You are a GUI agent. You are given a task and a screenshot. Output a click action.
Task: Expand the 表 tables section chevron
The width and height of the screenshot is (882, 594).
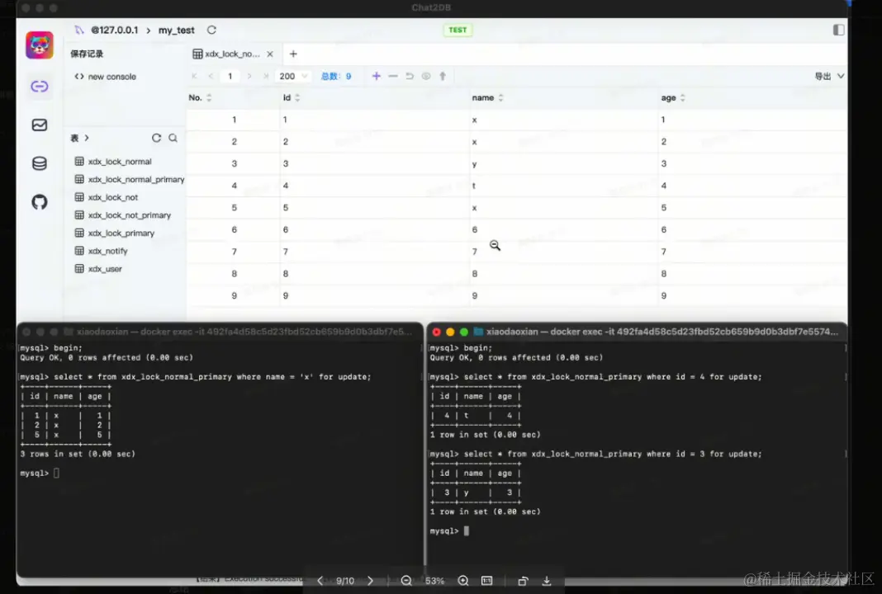pos(87,138)
